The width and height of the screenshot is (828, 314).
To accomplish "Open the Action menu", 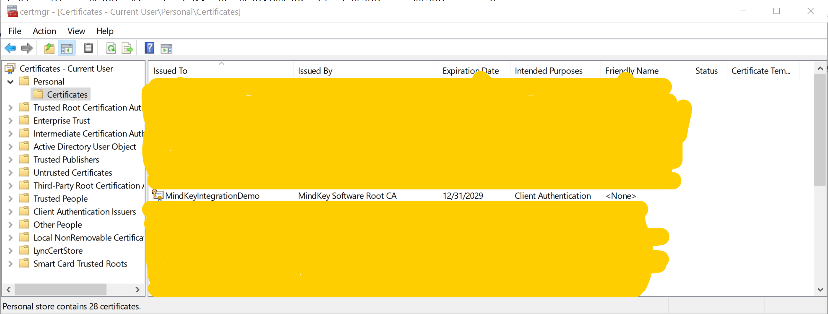I will (44, 31).
